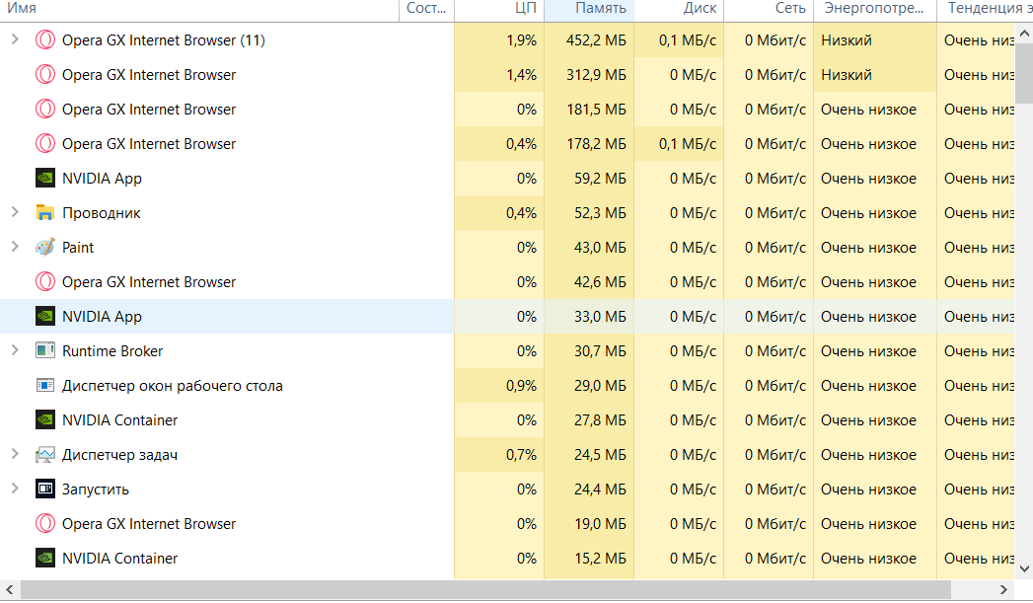1033x603 pixels.
Task: Click the Opera GX icon in the 312,9 МБ row
Action: [44, 75]
